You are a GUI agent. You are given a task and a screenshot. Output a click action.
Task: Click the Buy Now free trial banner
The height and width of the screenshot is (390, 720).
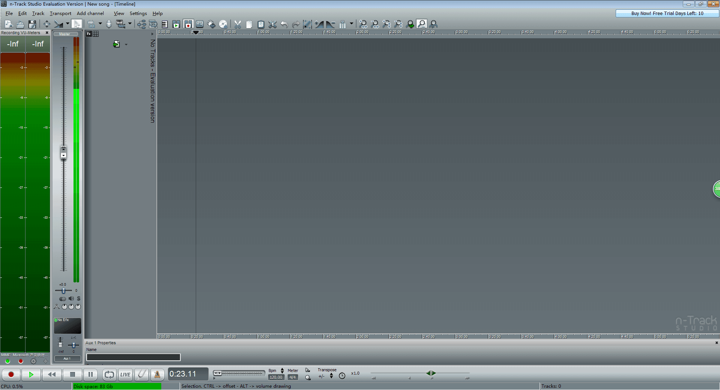[667, 13]
